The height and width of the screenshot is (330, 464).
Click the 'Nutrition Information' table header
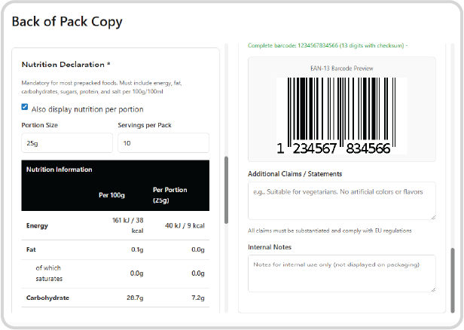60,170
